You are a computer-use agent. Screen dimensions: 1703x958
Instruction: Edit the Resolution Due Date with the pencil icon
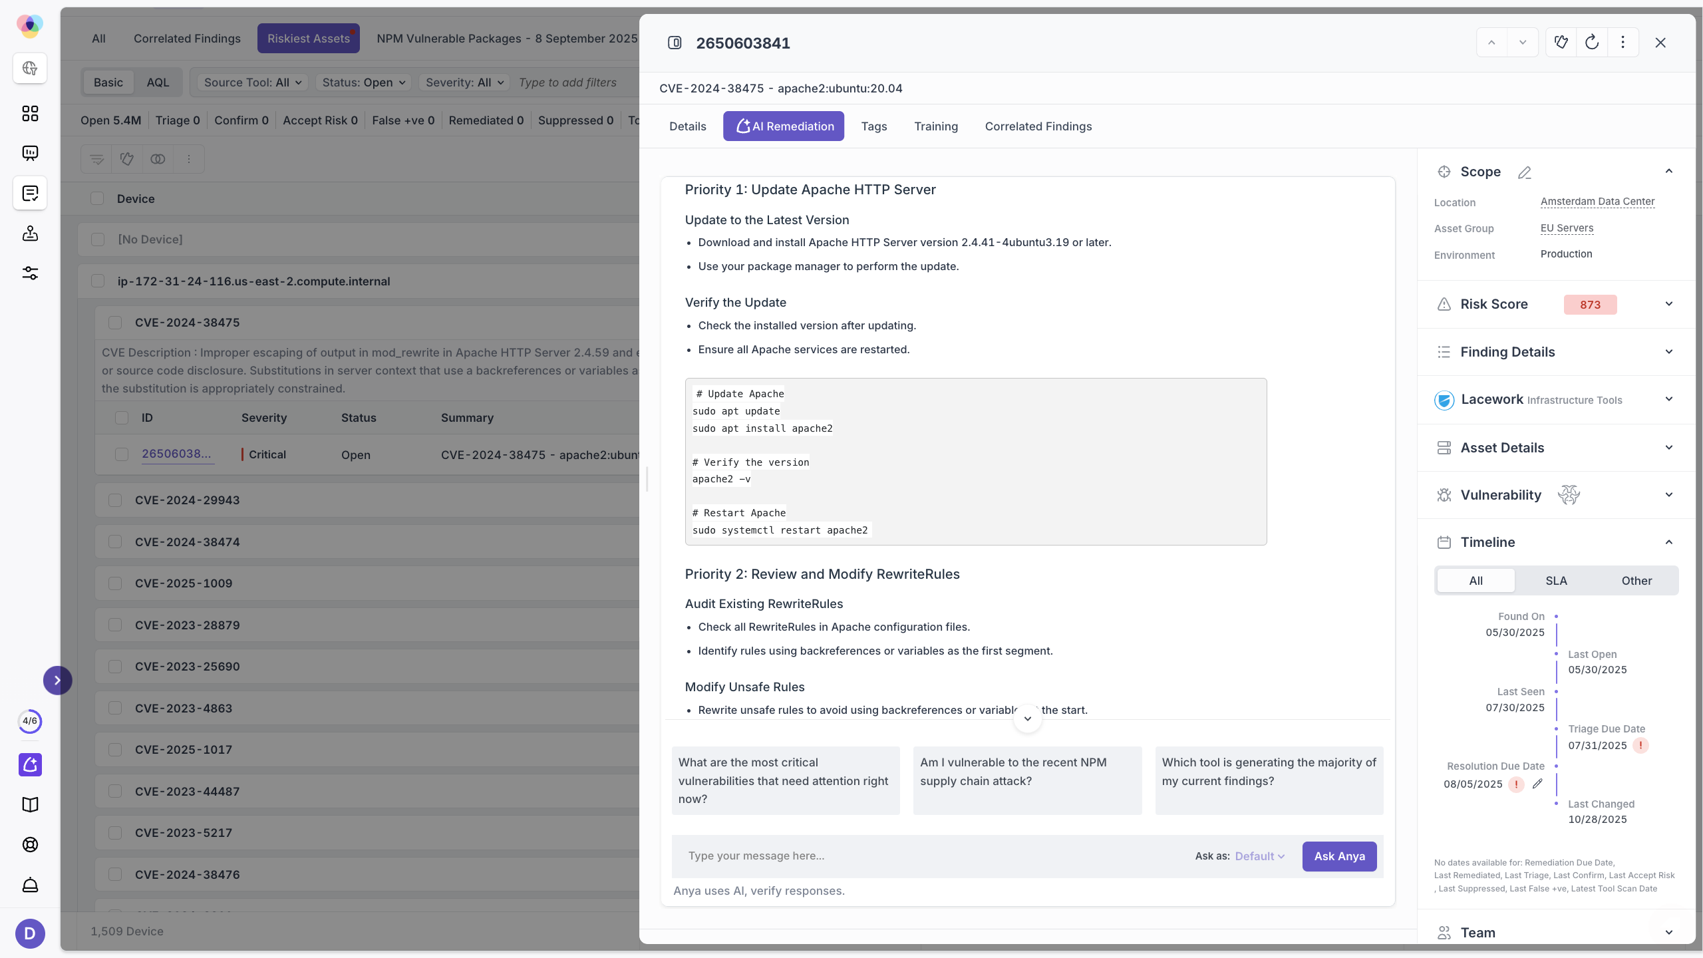[x=1537, y=784]
